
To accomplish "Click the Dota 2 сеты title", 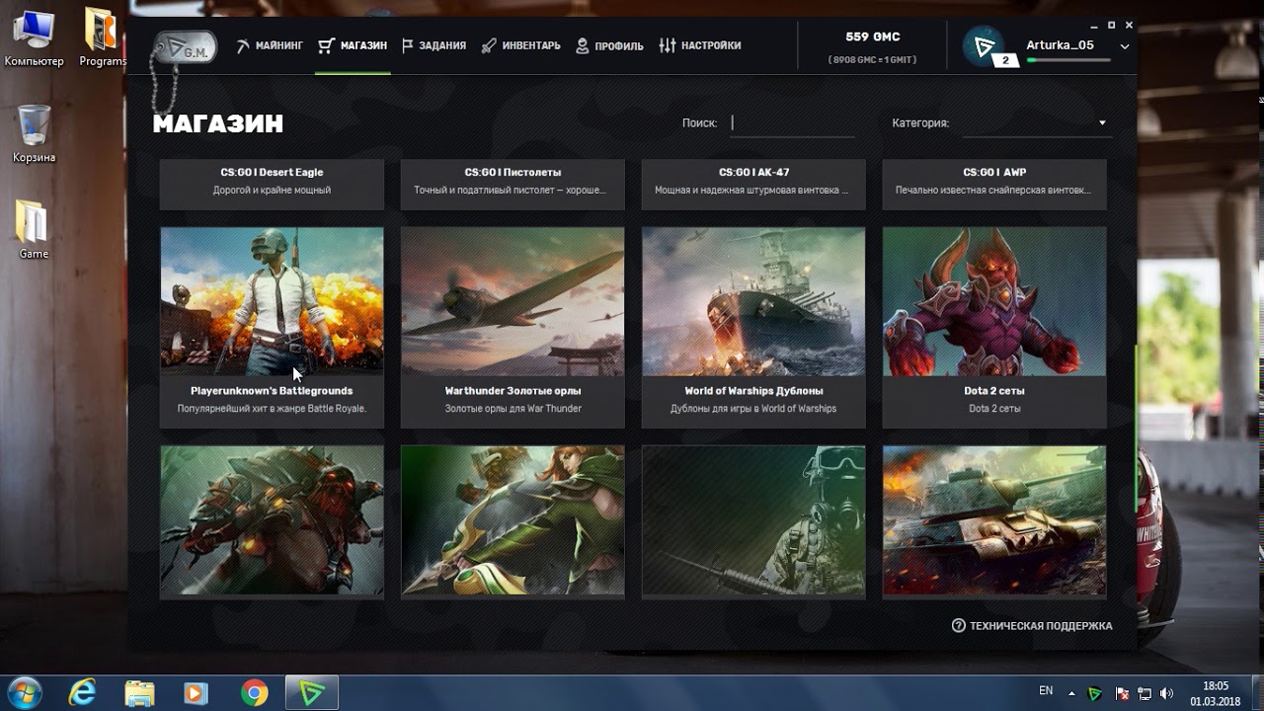I will [994, 391].
